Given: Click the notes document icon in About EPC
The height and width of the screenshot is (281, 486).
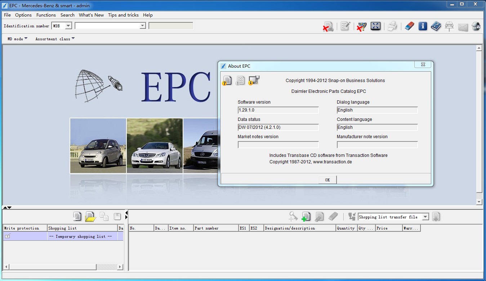Looking at the screenshot, I should [x=240, y=81].
